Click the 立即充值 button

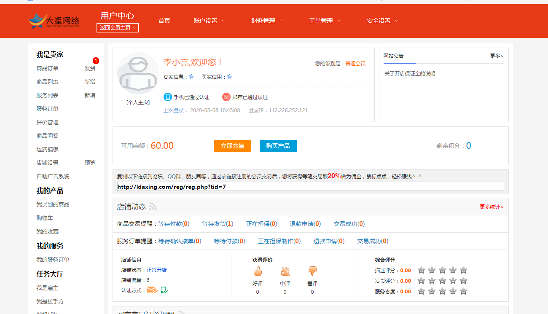(x=233, y=146)
